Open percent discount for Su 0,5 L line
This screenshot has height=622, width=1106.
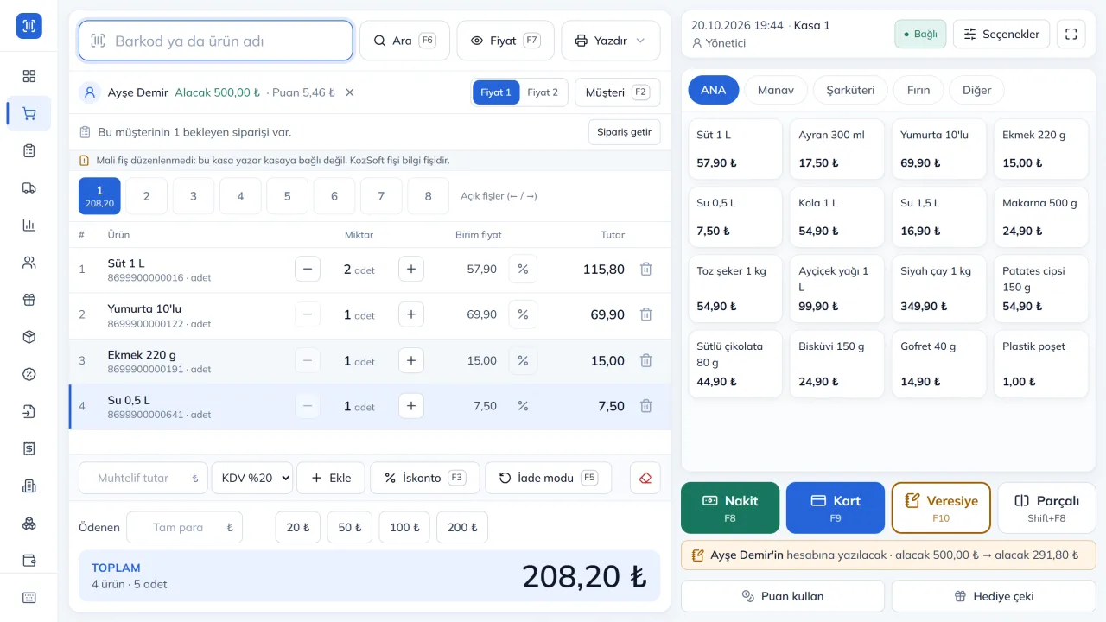coord(523,406)
